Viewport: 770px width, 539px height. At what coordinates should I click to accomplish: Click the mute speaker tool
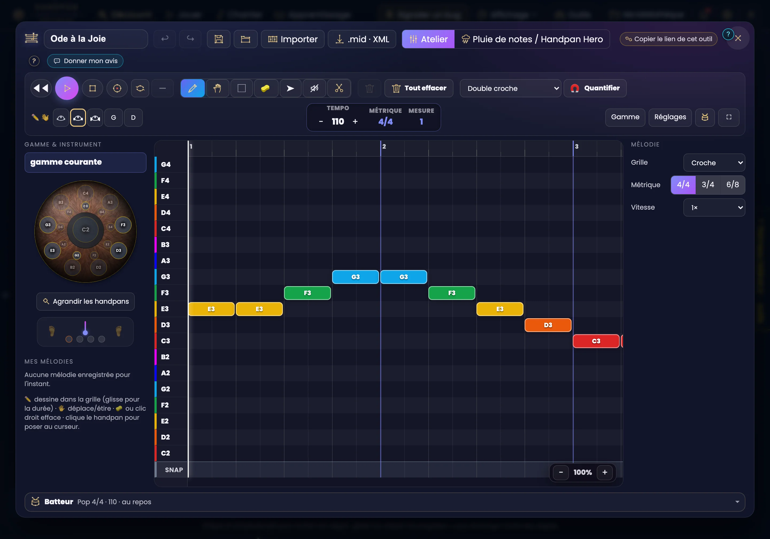click(x=314, y=88)
